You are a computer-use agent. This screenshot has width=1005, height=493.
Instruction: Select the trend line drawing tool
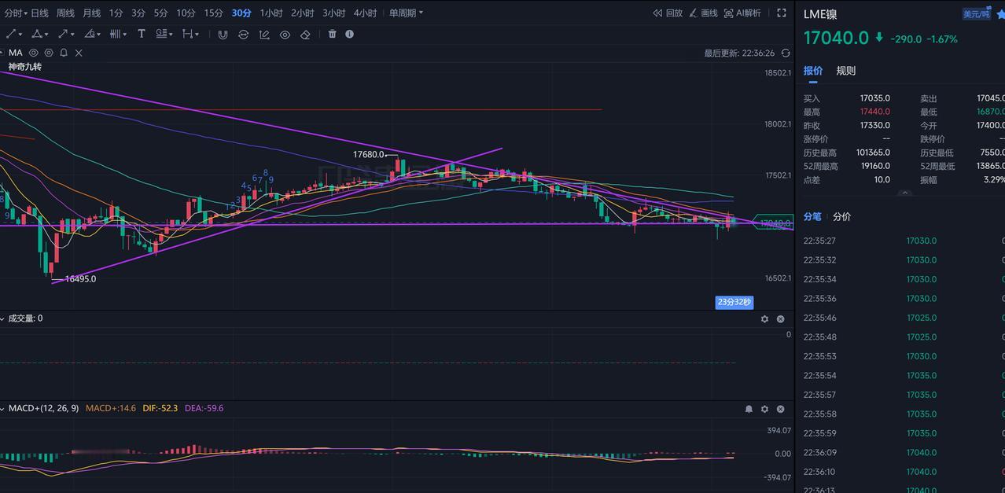[10, 34]
